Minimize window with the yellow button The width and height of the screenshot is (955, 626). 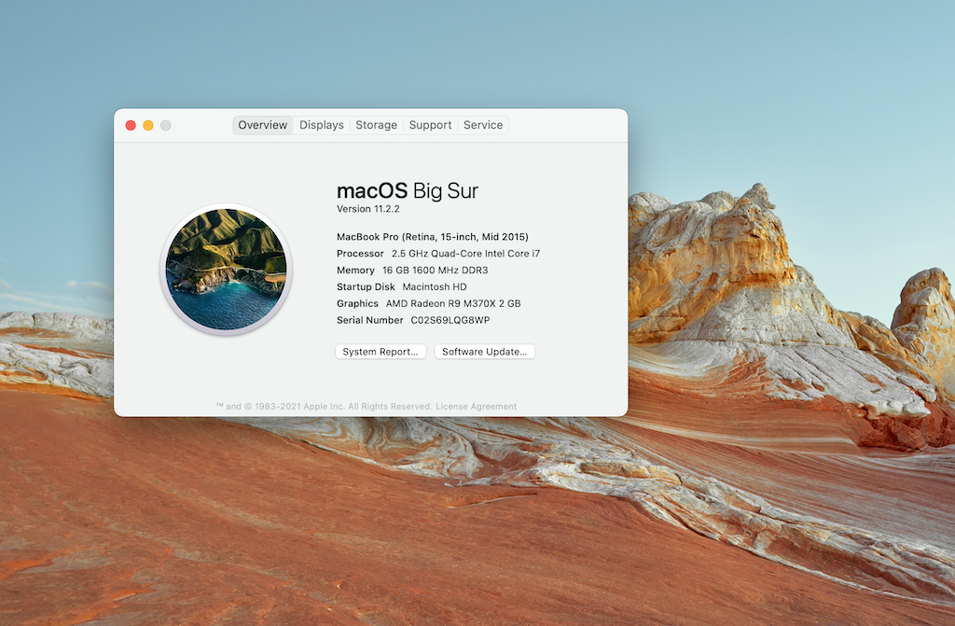148,125
